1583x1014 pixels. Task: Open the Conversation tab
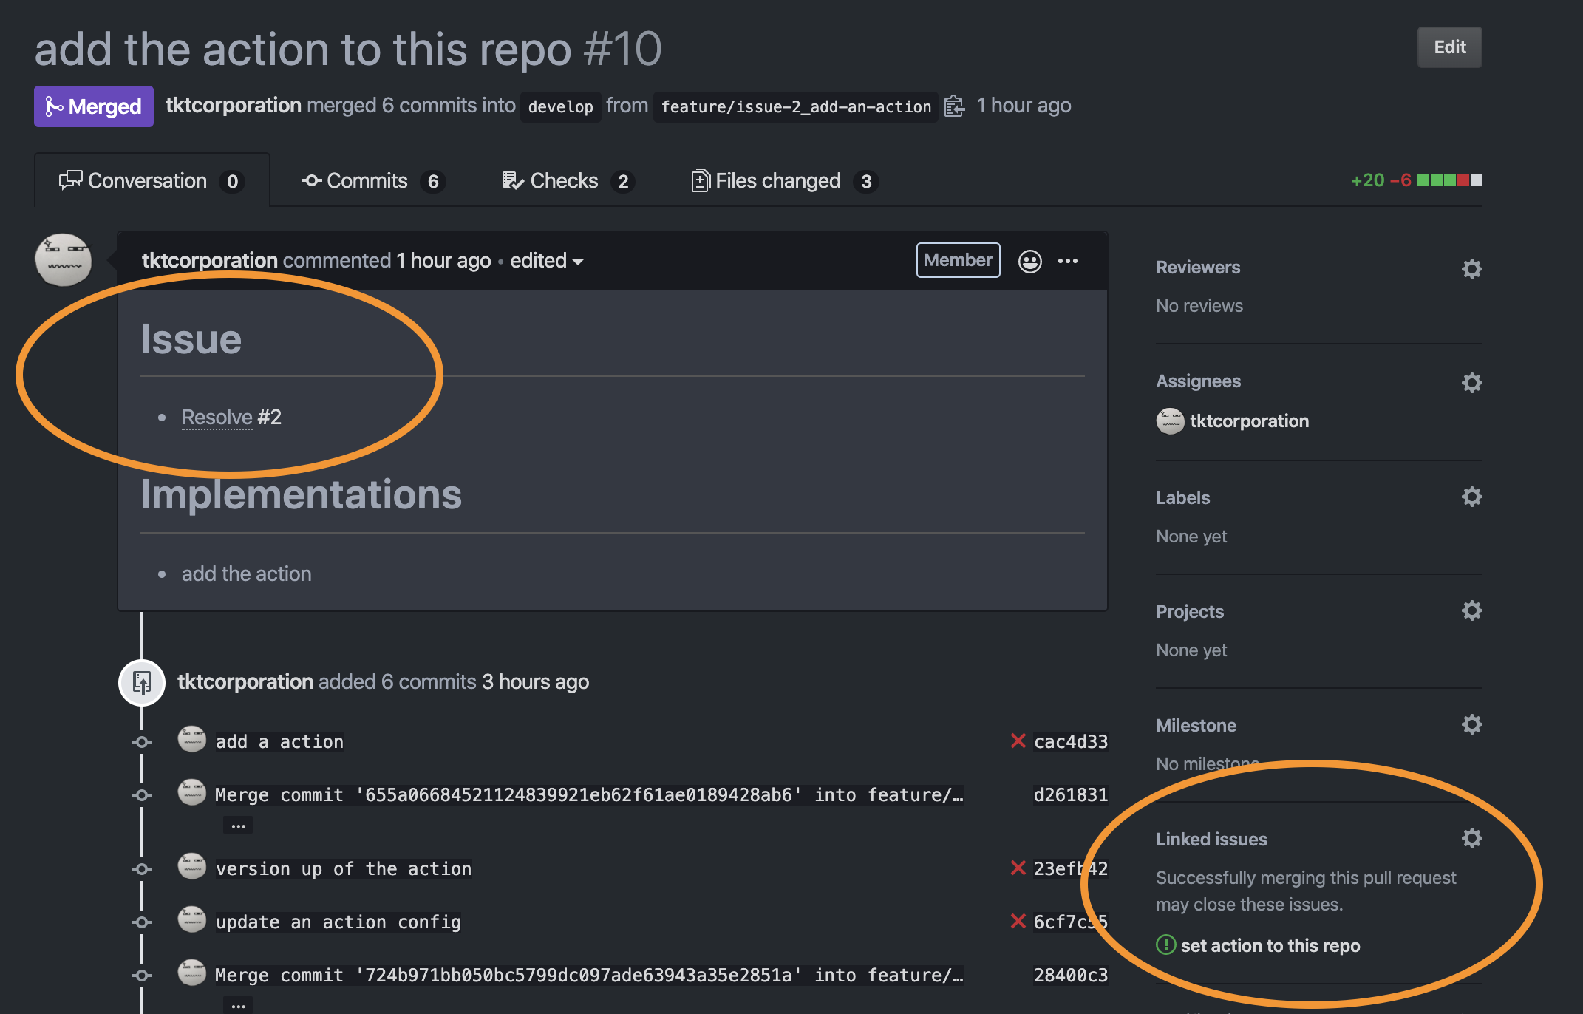(x=152, y=180)
